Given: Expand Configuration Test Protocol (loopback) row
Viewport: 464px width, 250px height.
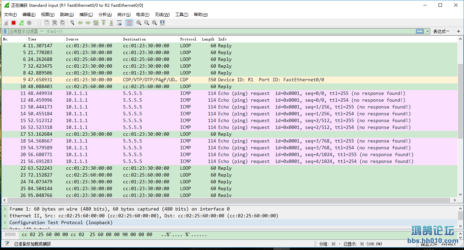Looking at the screenshot, I should (5, 222).
